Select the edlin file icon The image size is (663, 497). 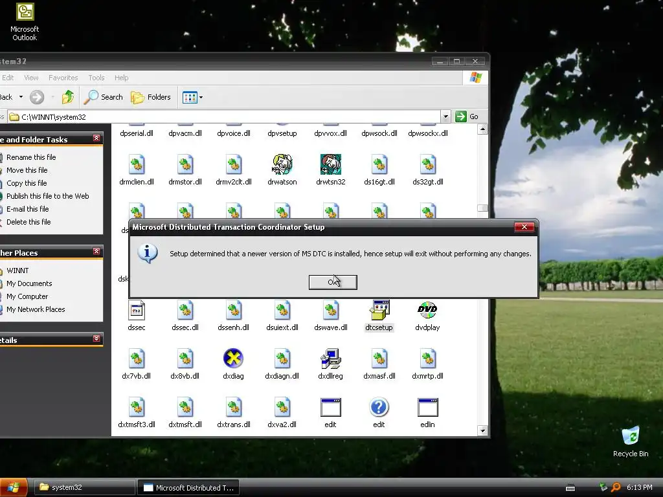pos(427,408)
